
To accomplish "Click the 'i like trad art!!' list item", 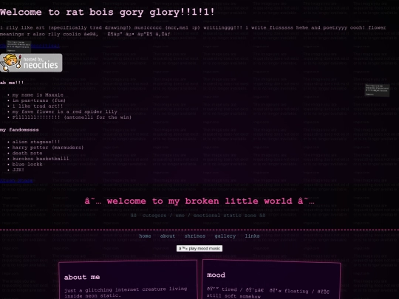I will point(38,106).
